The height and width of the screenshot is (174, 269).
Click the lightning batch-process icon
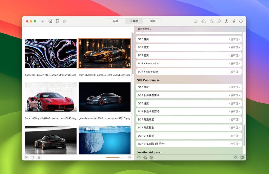click(x=234, y=21)
